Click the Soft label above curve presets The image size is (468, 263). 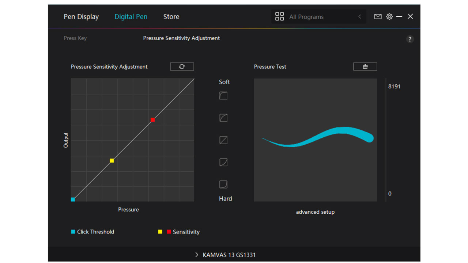[x=224, y=82]
